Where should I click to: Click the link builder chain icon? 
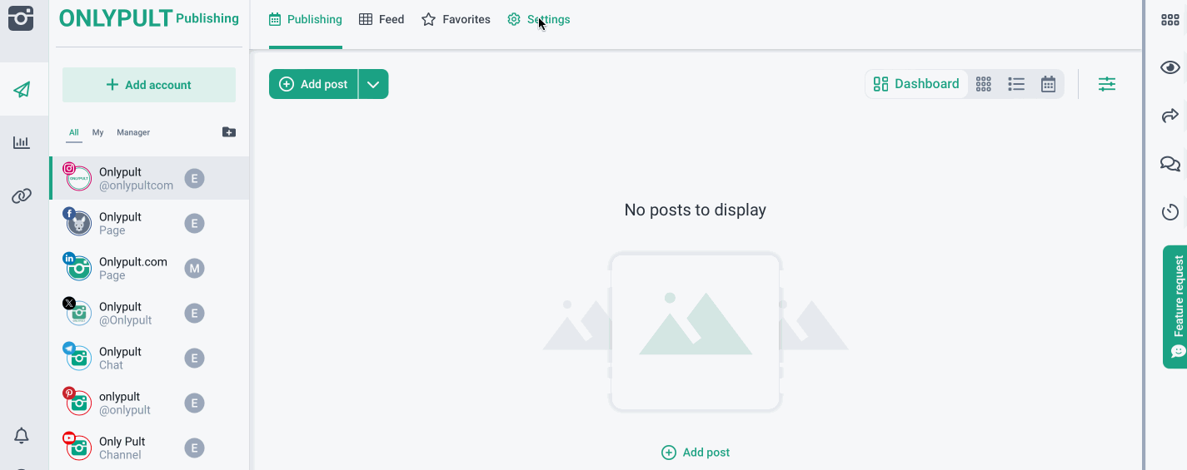pyautogui.click(x=22, y=196)
